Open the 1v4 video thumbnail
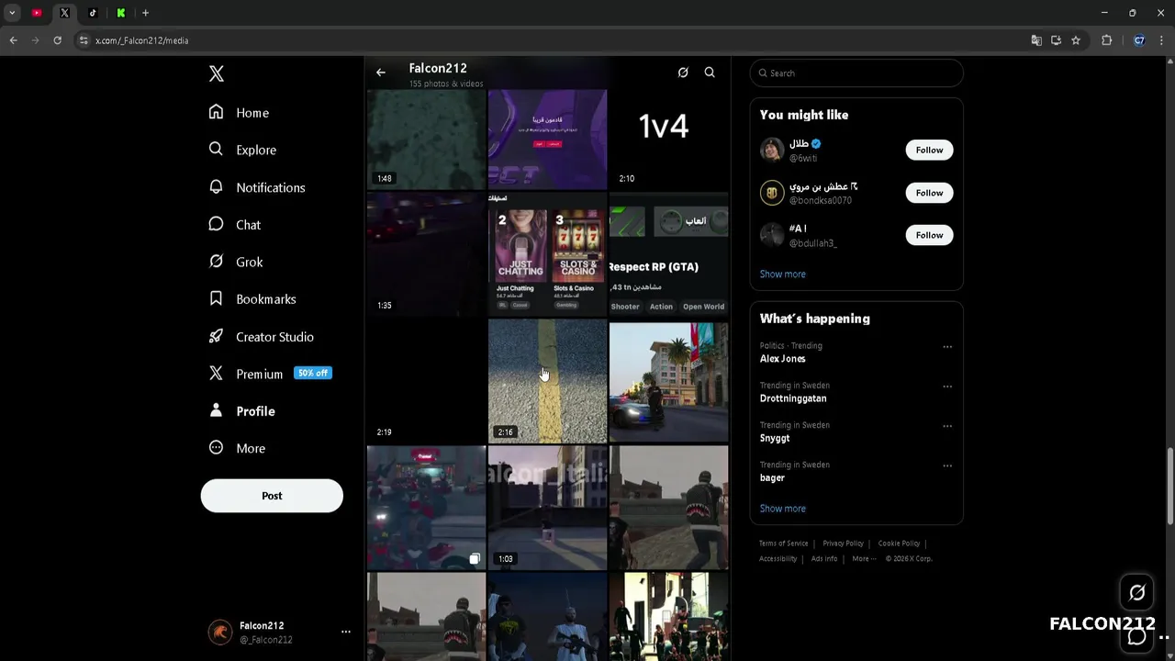Screen dimensions: 1175x661 (668, 140)
